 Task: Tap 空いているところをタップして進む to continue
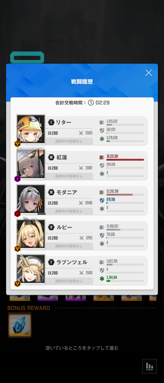(x=82, y=348)
